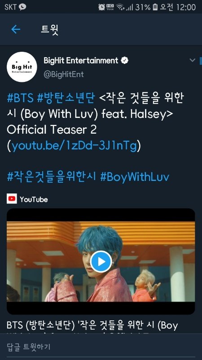This screenshot has height=360, width=202.
Task: Expand the tweet options chevron
Action: pos(193,60)
